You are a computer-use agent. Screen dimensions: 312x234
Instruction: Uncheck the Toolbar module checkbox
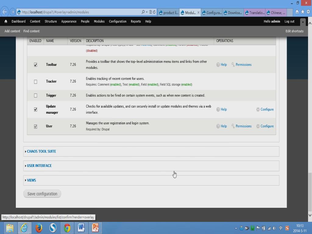click(x=36, y=65)
